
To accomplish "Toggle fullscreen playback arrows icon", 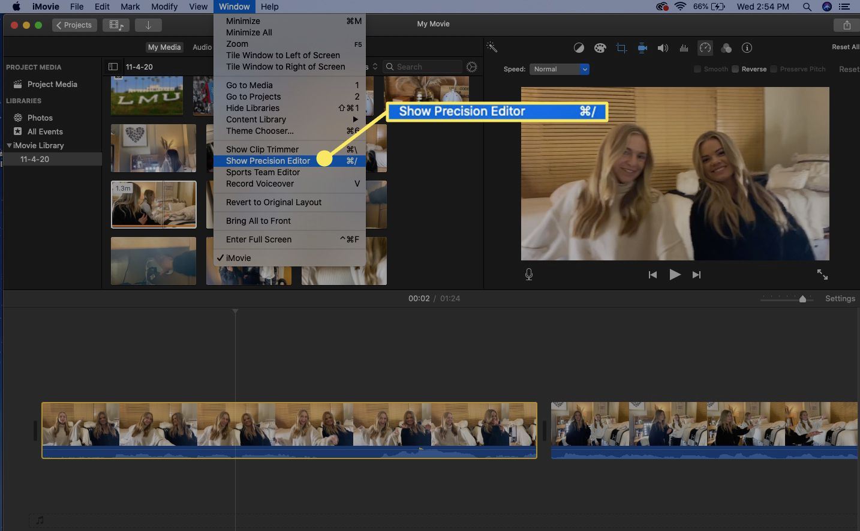I will 822,274.
